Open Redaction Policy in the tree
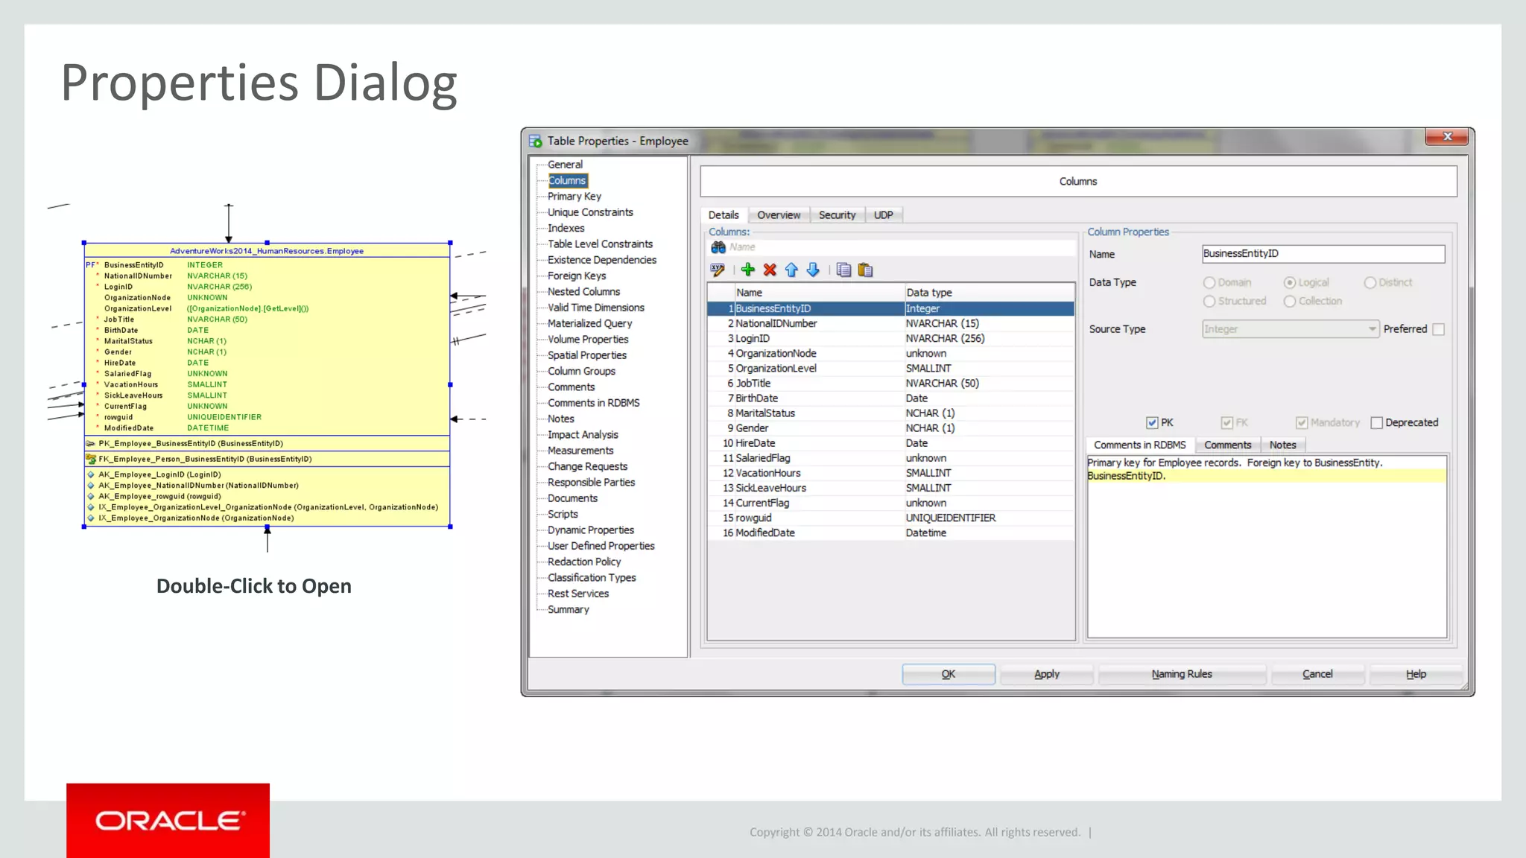 pyautogui.click(x=584, y=562)
